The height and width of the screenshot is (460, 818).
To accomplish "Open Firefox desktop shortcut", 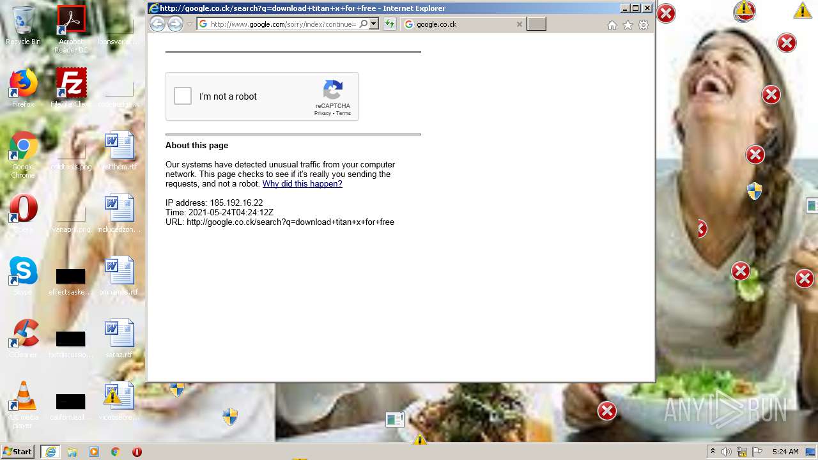I will click(23, 88).
